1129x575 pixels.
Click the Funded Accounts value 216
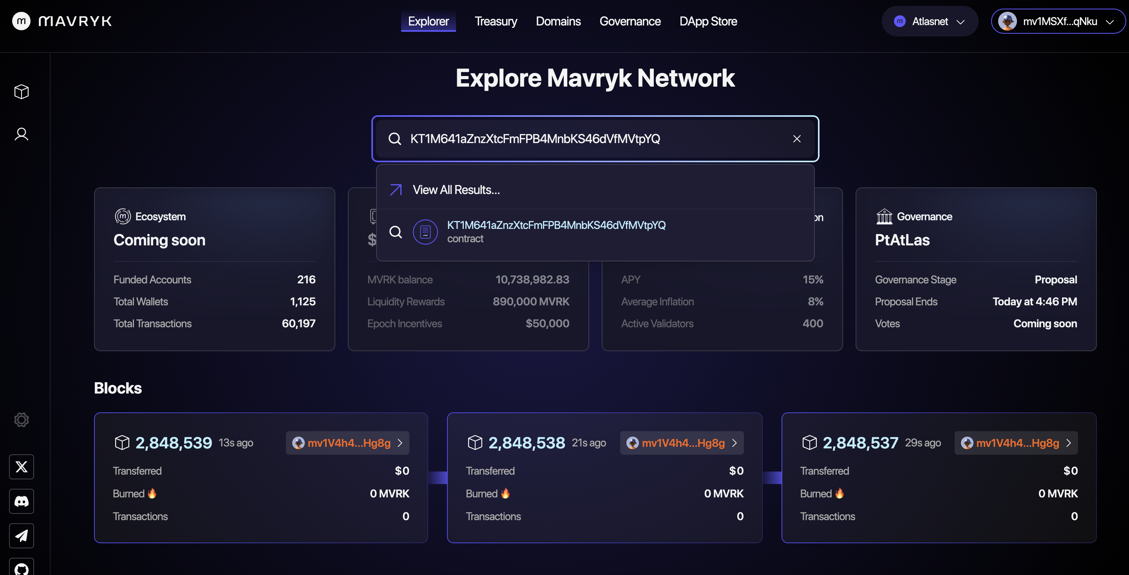point(306,279)
